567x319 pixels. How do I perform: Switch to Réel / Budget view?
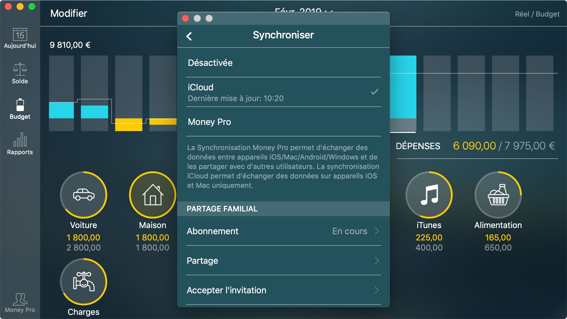[x=537, y=14]
